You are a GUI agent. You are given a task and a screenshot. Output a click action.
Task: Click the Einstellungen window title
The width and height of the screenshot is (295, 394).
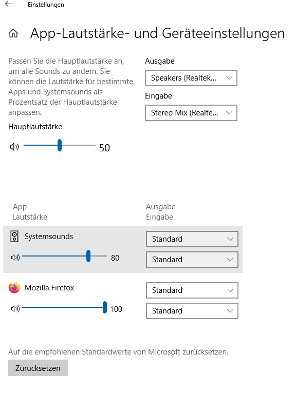pyautogui.click(x=46, y=5)
